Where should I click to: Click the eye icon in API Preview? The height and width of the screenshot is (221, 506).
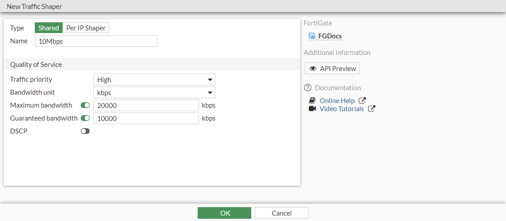(x=313, y=69)
